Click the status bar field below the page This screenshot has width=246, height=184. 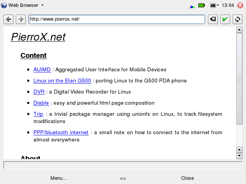click(123, 165)
